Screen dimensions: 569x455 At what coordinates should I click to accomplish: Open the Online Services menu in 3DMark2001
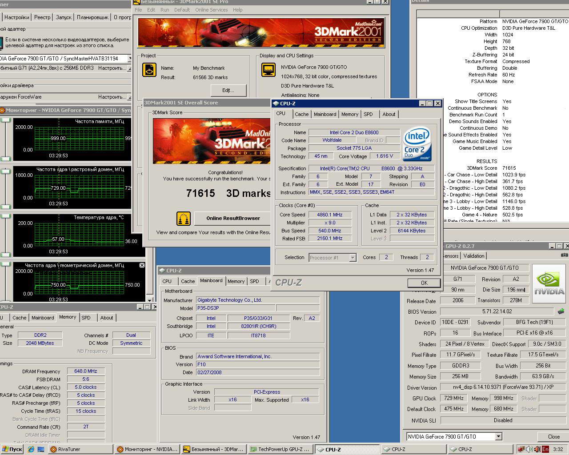[211, 10]
